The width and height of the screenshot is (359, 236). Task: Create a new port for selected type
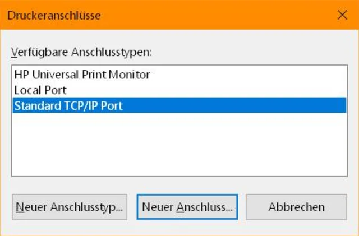click(187, 207)
